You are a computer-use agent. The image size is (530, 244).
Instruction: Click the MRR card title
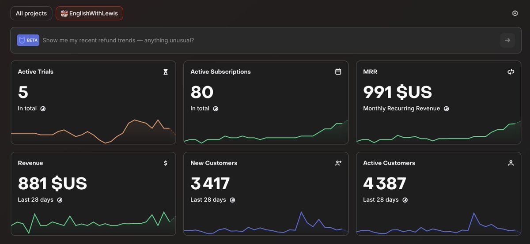(370, 71)
